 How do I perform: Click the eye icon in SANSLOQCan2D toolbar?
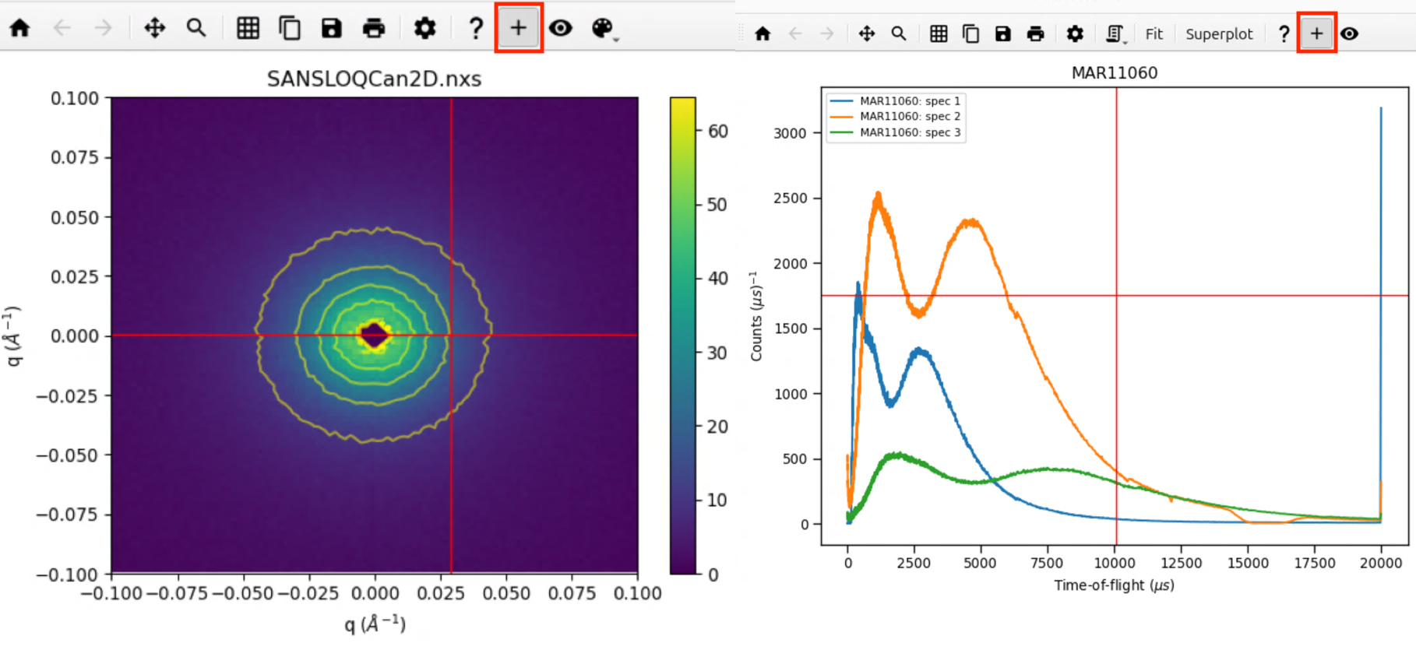coord(561,29)
